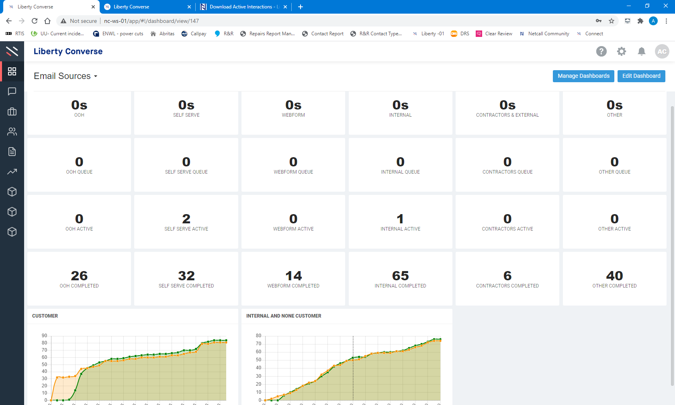Open the settings gear icon

tap(622, 51)
